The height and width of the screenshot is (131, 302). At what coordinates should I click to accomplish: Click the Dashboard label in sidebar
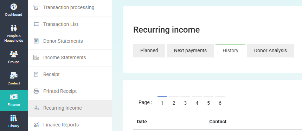click(x=14, y=15)
